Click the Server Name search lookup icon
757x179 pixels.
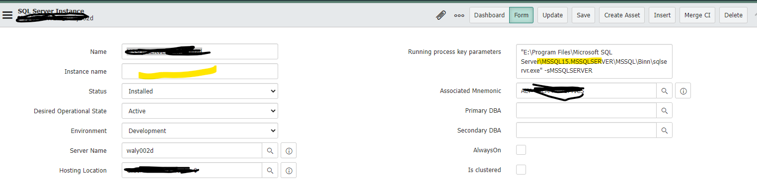270,150
